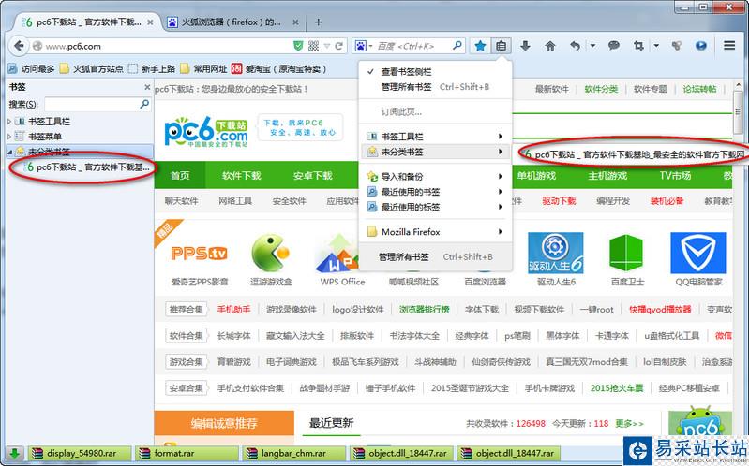Select 未分类书签 in the bookmarks menu

(436, 152)
